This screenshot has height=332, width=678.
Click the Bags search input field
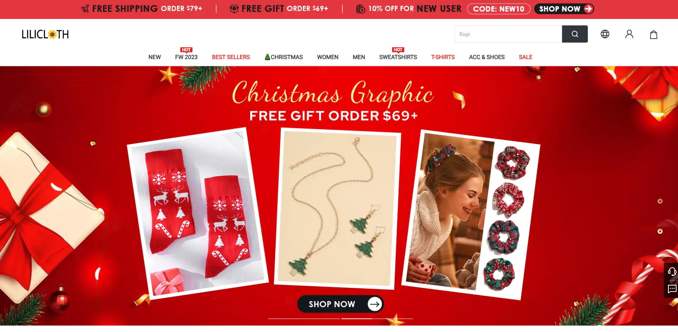click(x=508, y=34)
